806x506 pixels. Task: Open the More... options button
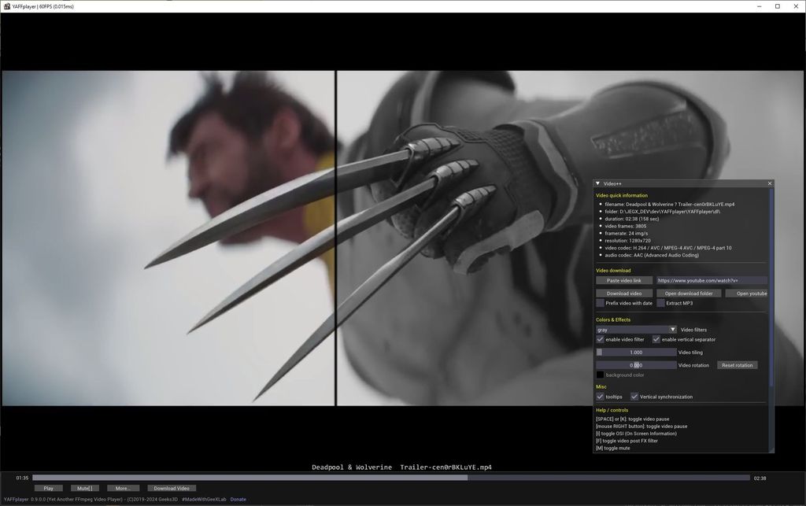coord(124,488)
